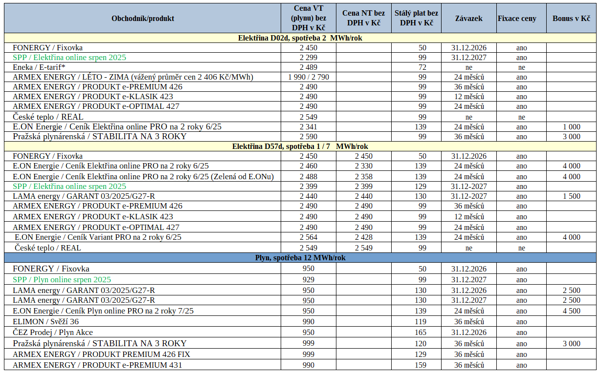Click the 'ČEZ Prodej / Plyn Akce' product cell
This screenshot has height=375, width=599.
pos(143,333)
